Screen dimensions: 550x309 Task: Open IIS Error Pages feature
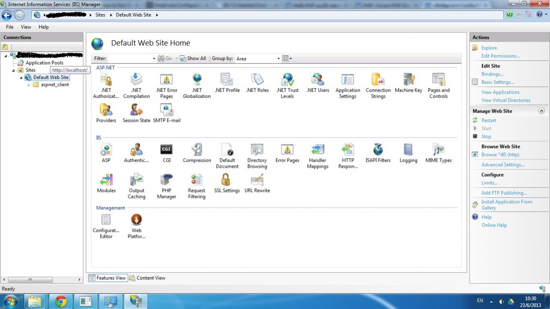pos(287,153)
